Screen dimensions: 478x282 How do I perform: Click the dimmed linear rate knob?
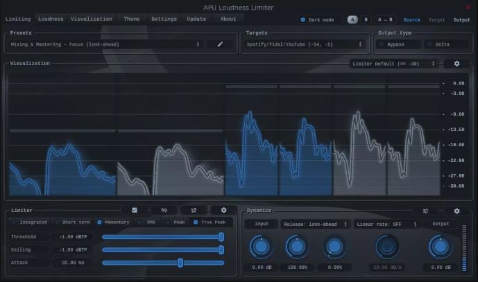pos(387,247)
